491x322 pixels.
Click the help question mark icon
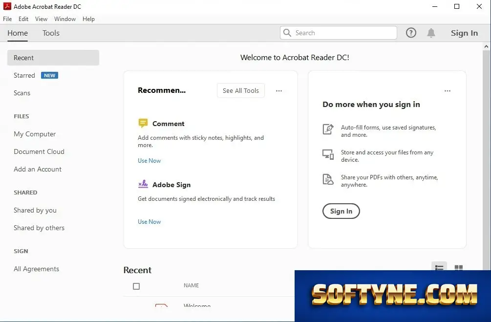(411, 33)
